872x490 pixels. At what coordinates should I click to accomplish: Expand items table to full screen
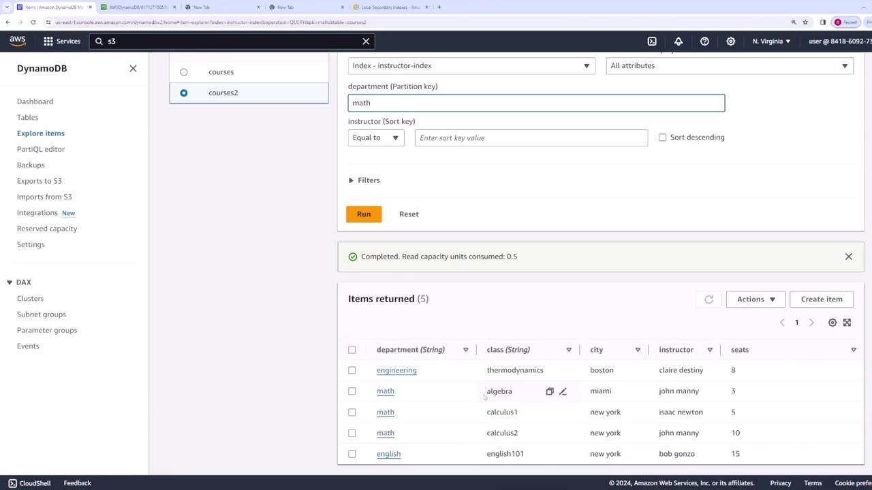point(847,323)
